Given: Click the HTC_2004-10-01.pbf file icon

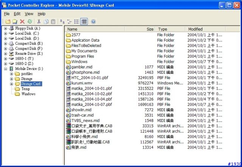Looking at the screenshot, I should (68, 78).
